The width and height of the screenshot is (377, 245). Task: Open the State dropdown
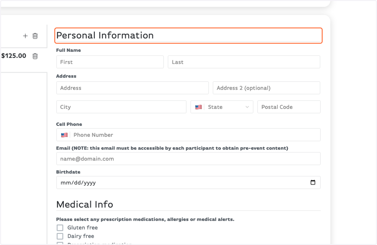(x=222, y=107)
